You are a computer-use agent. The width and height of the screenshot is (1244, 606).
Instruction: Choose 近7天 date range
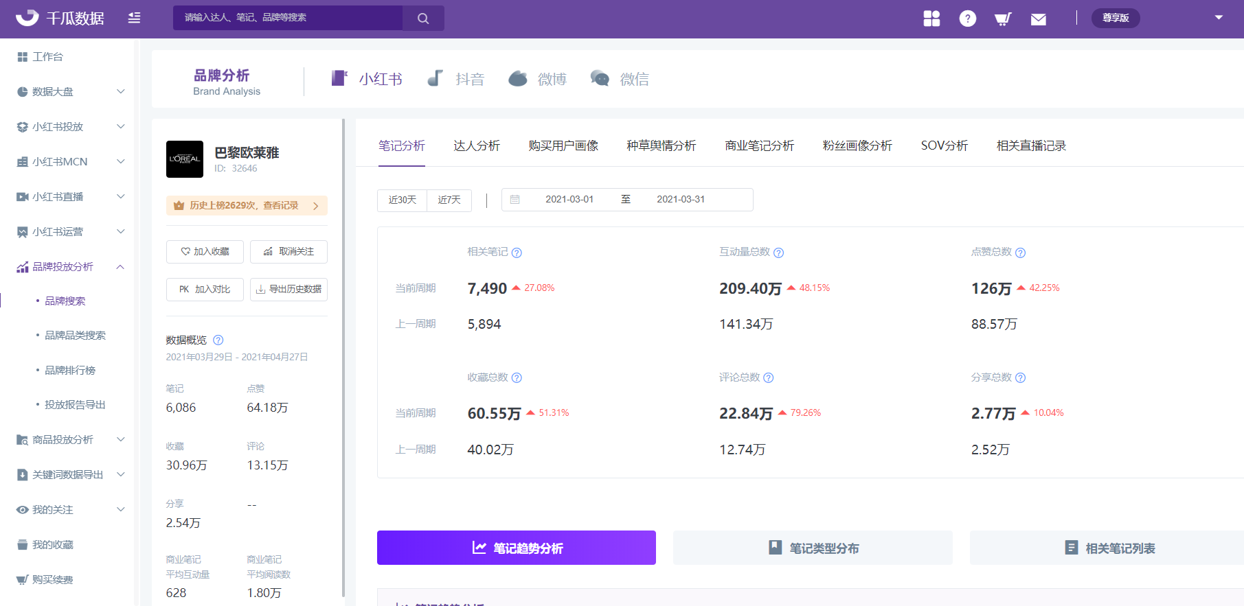click(x=449, y=200)
